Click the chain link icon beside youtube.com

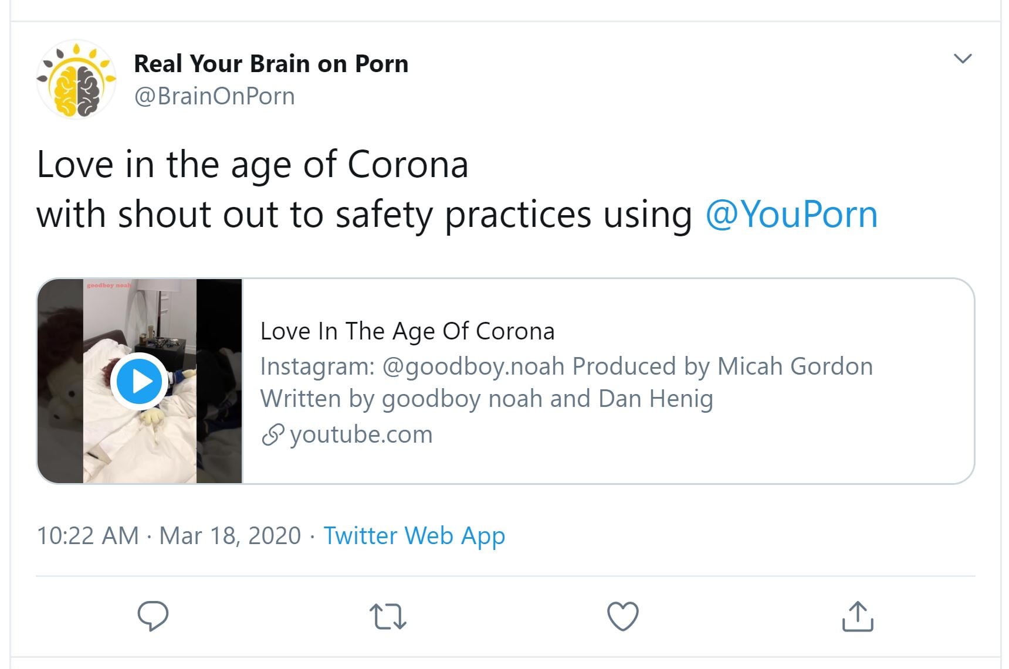[273, 435]
